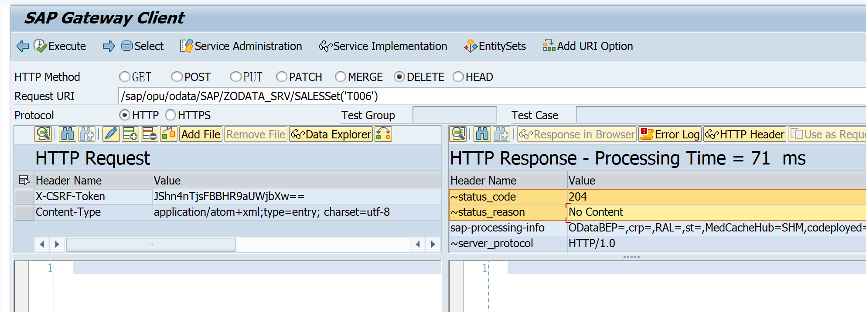Click the second right scroll arrow under request headers
Viewport: 866px width, 312px height.
click(433, 245)
